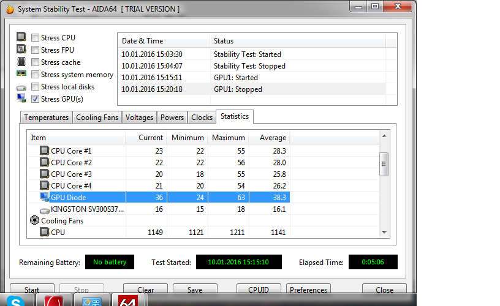
Task: Select the GPU Diode row
Action: pos(159,198)
